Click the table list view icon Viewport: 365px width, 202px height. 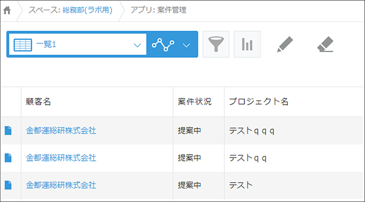pyautogui.click(x=23, y=45)
